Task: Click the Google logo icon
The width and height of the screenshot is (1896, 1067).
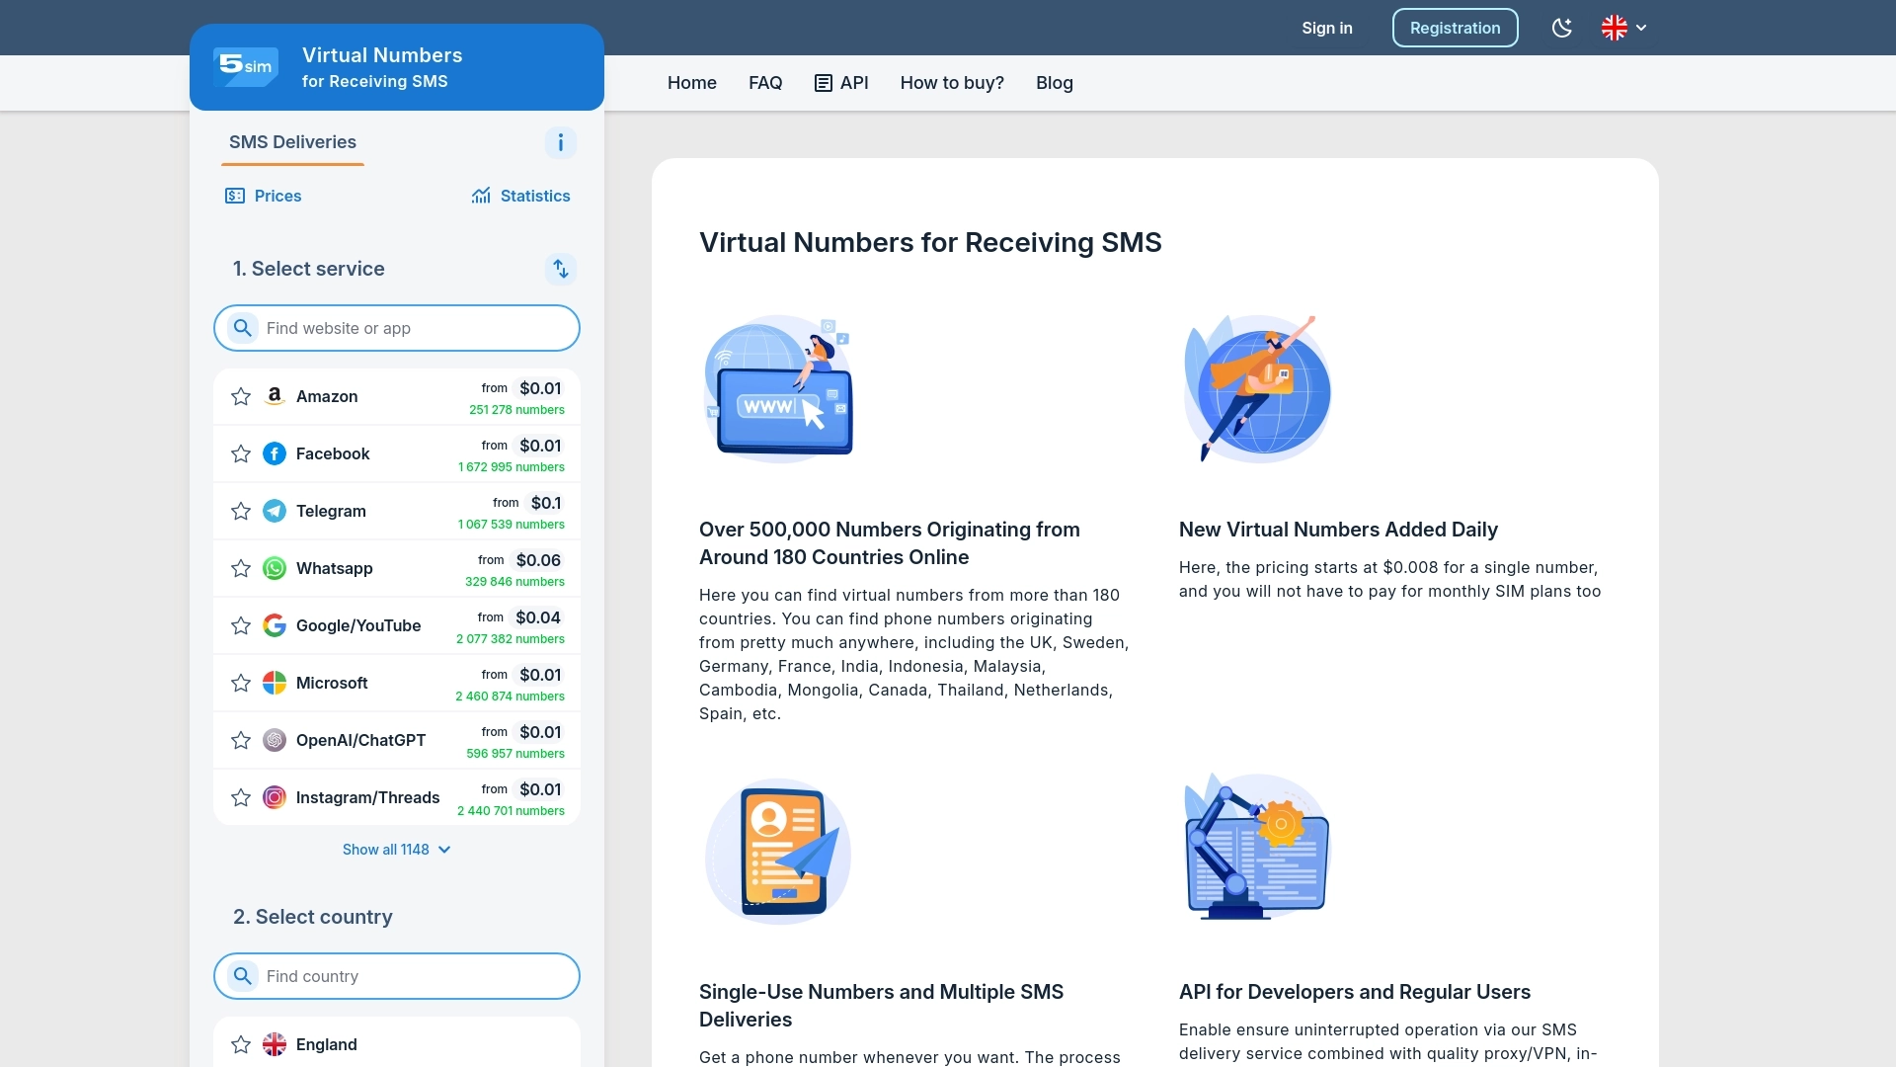Action: coord(275,625)
